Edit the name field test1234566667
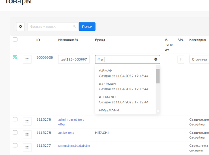Image resolution: width=209 pixels, height=155 pixels. 74,59
